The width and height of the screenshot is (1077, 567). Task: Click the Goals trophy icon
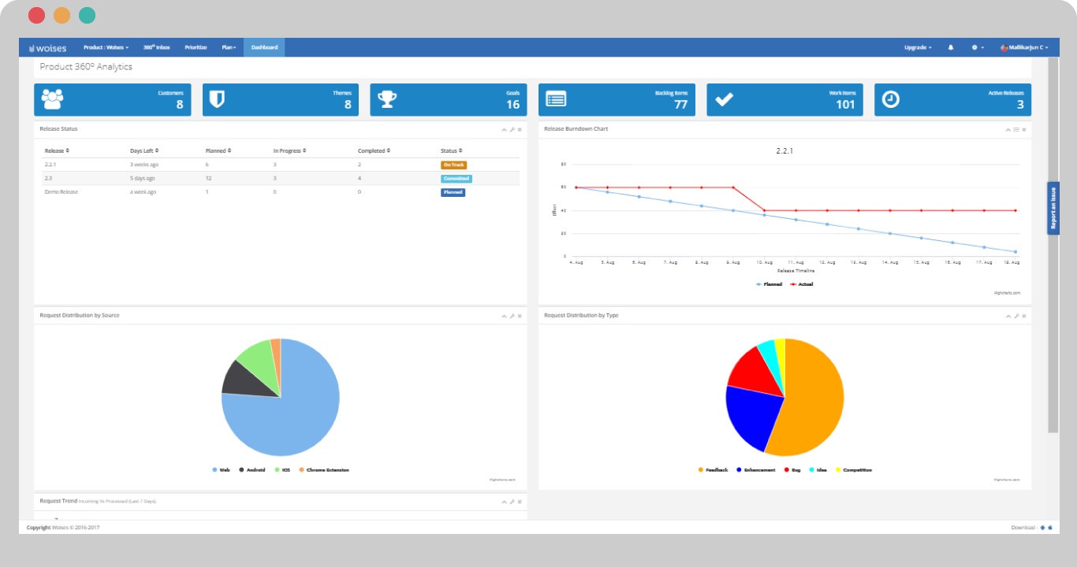387,99
